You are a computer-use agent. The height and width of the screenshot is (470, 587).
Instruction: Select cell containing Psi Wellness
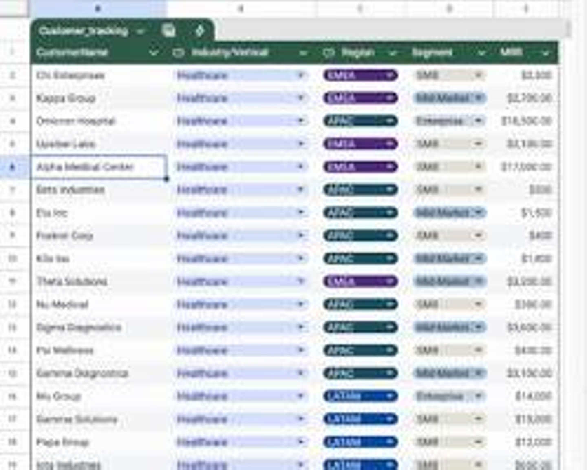point(99,350)
